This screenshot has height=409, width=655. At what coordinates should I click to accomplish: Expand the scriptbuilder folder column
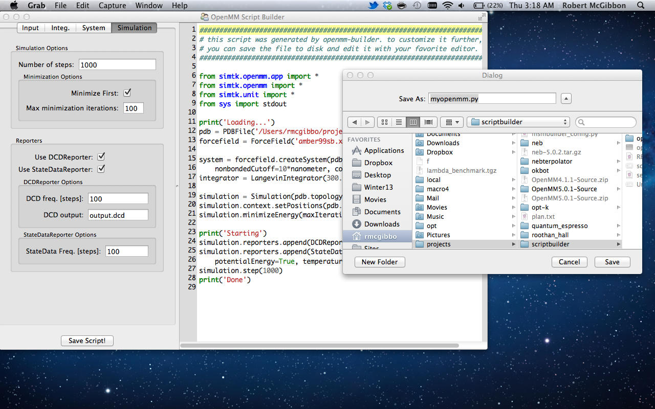tap(618, 244)
